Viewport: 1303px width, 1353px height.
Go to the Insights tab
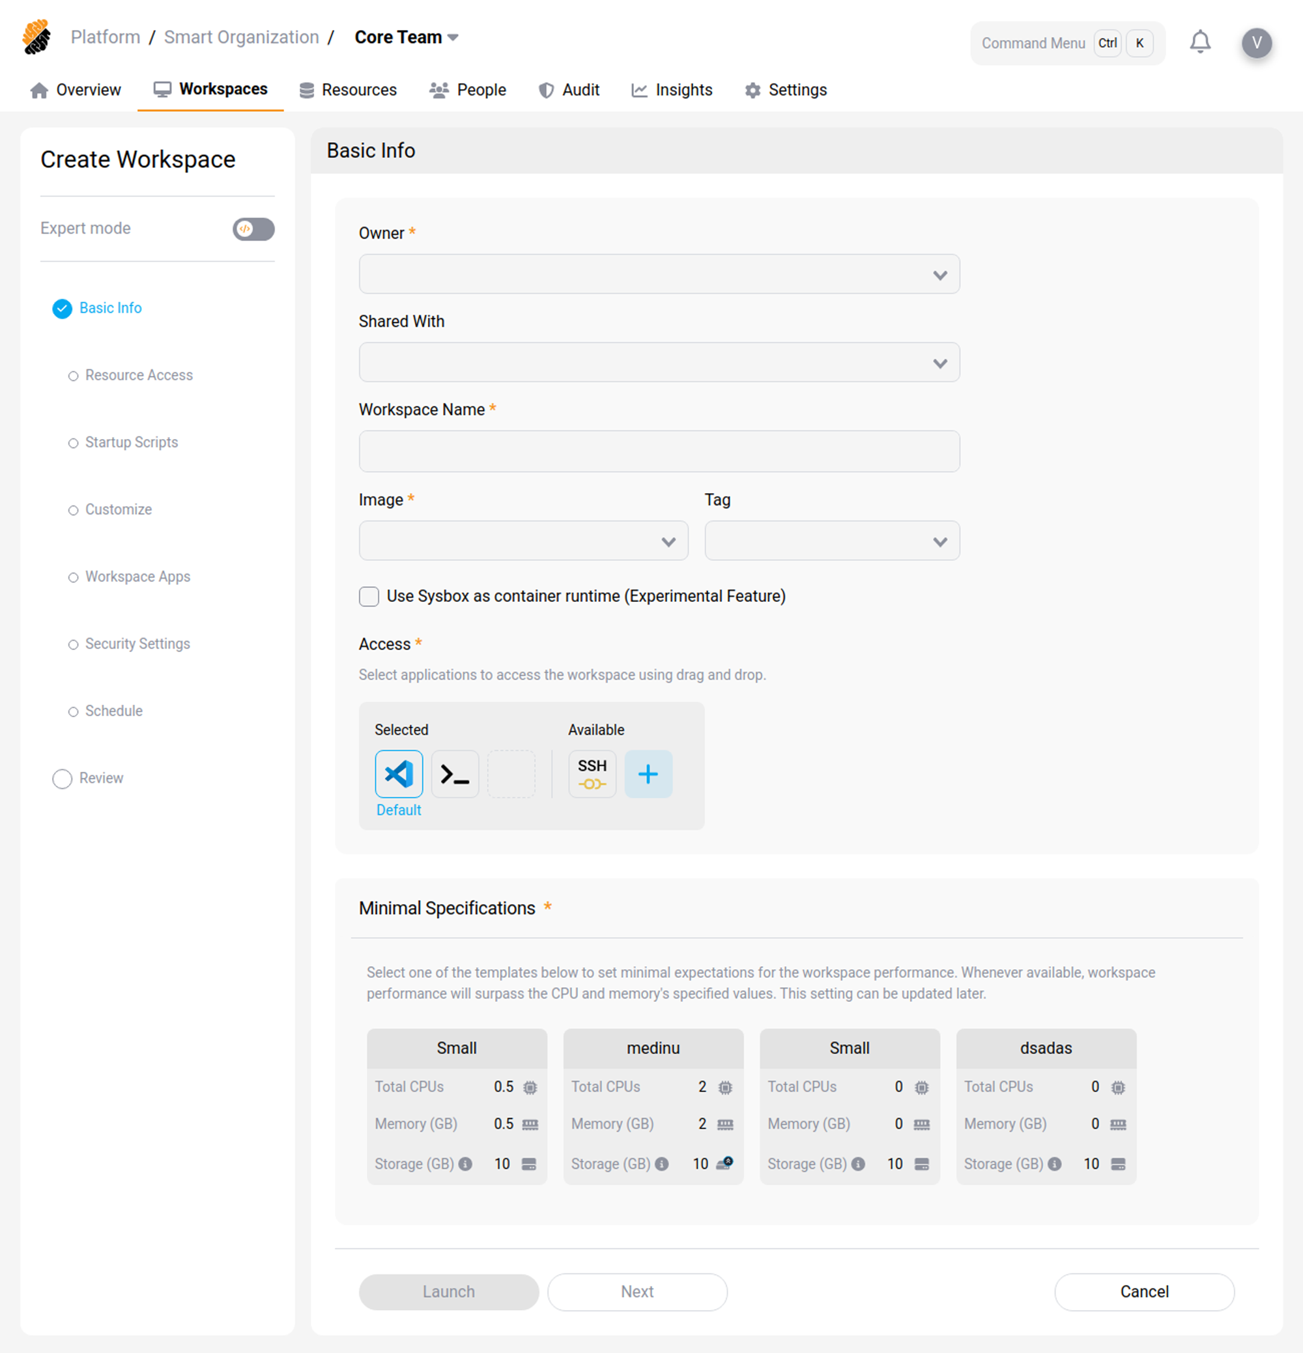tap(672, 90)
